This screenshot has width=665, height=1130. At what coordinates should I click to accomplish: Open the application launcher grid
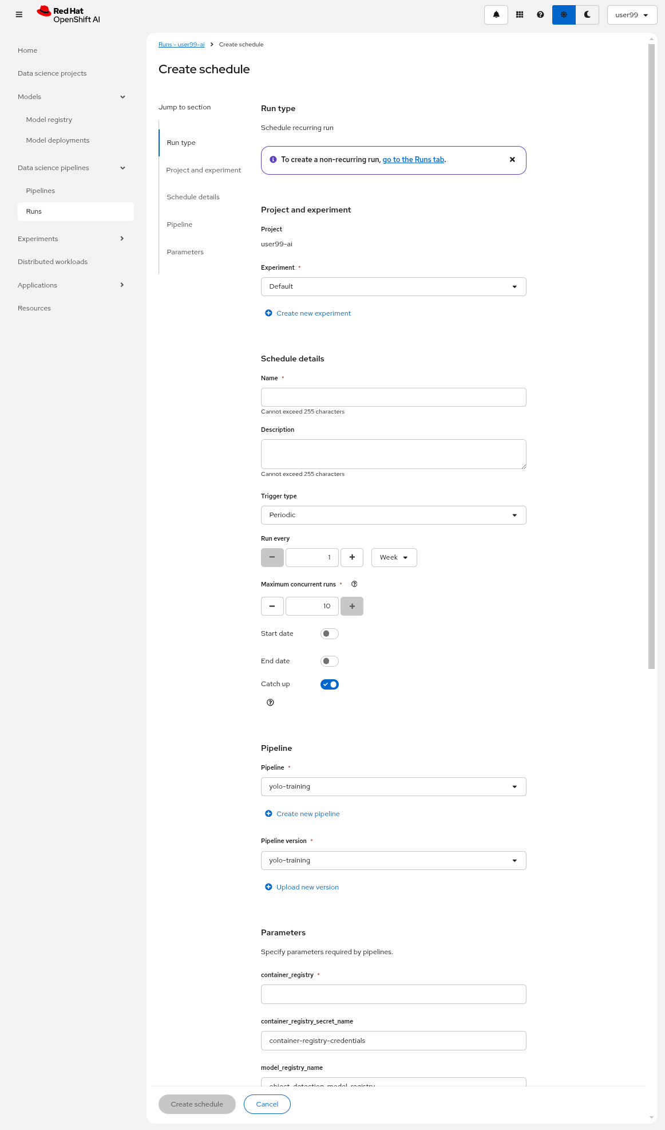pyautogui.click(x=520, y=15)
